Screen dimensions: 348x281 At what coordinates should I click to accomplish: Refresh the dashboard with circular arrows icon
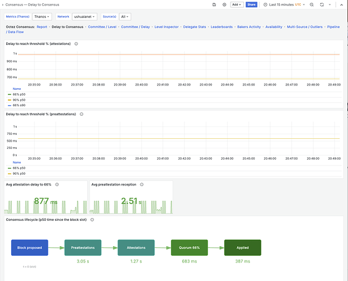click(322, 4)
